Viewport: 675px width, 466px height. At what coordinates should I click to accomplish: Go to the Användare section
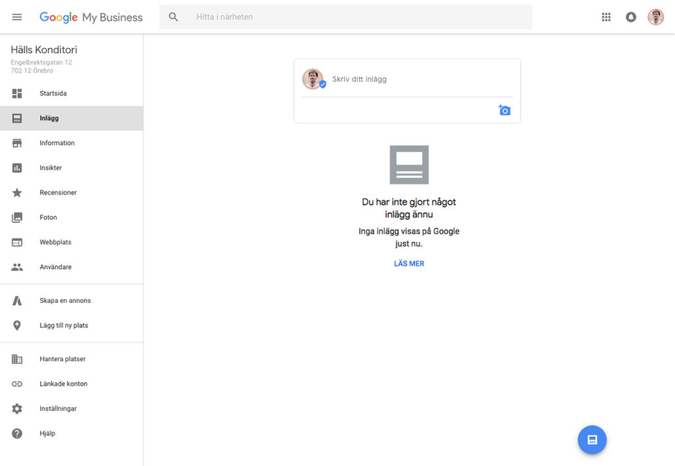pyautogui.click(x=71, y=267)
